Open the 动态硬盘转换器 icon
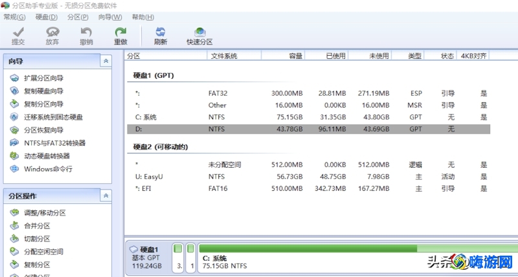Image resolution: width=518 pixels, height=277 pixels. (x=14, y=156)
